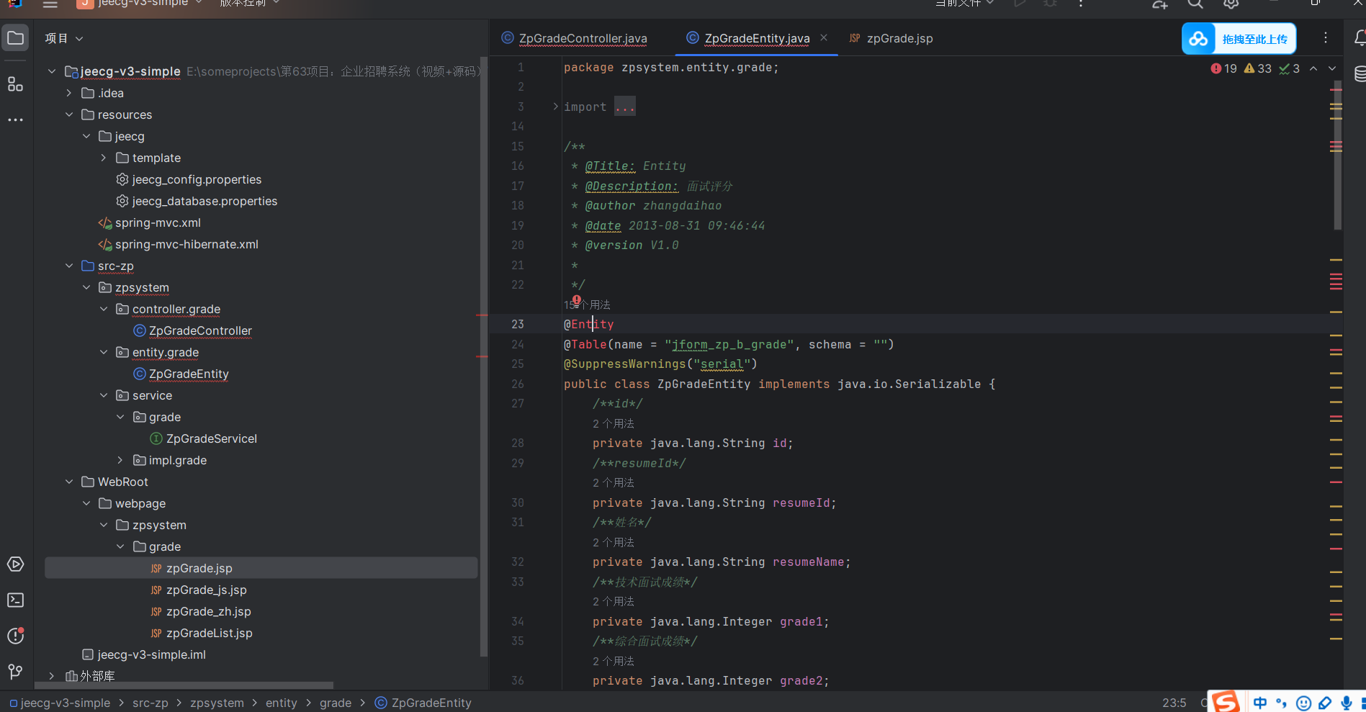This screenshot has width=1366, height=712.
Task: Show more tool windows ellipsis
Action: click(15, 120)
